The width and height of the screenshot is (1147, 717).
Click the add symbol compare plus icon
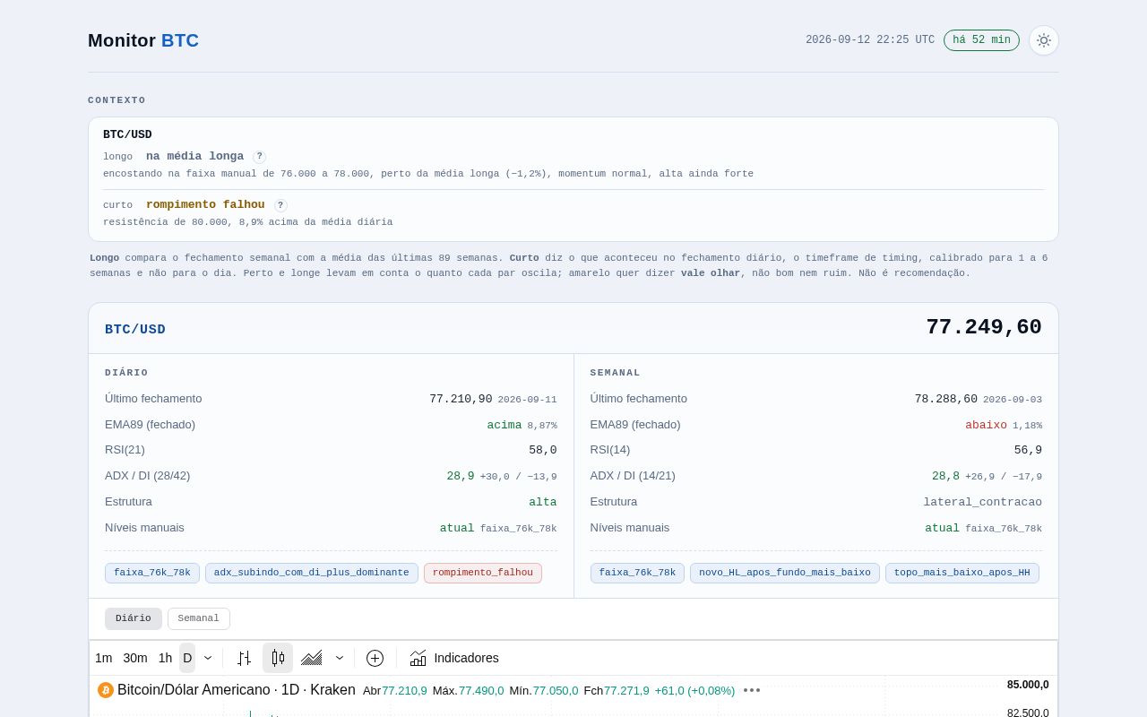click(x=375, y=658)
